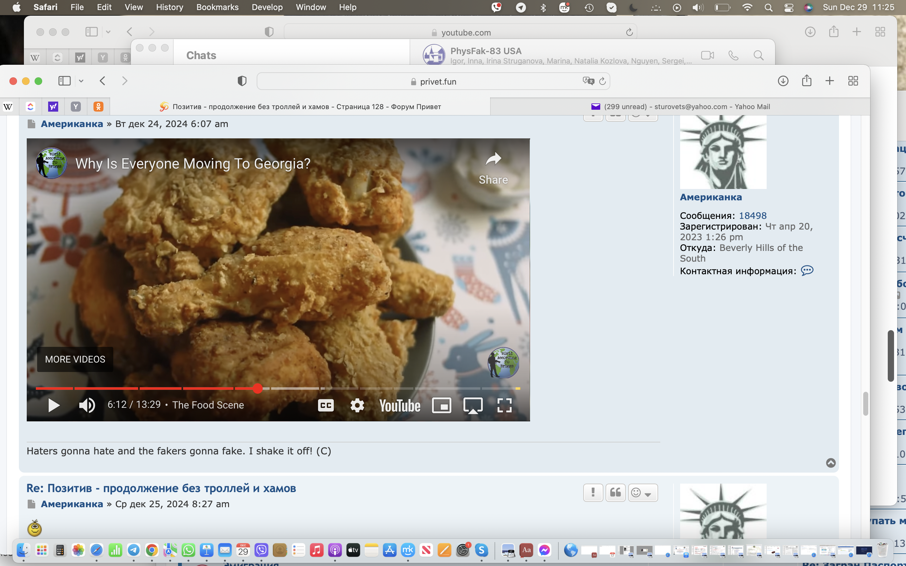Open the Американка author link dated дек 24

[x=72, y=124]
